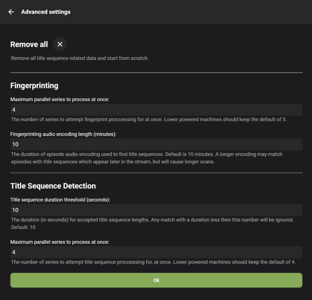Click the 'Default: 10' text
The width and height of the screenshot is (312, 300).
click(23, 227)
